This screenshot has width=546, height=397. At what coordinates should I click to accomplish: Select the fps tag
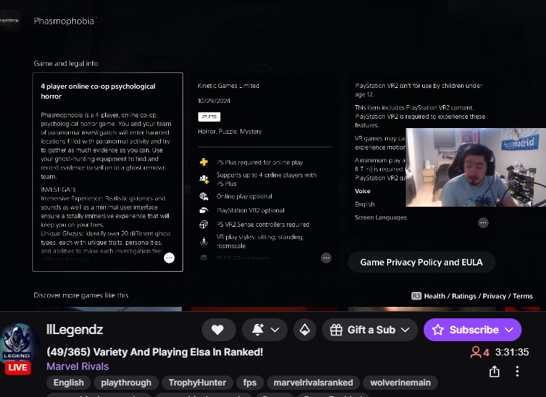click(250, 383)
